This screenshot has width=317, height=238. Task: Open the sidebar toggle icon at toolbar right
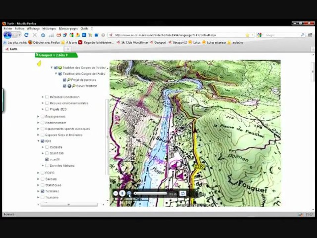pyautogui.click(x=310, y=35)
